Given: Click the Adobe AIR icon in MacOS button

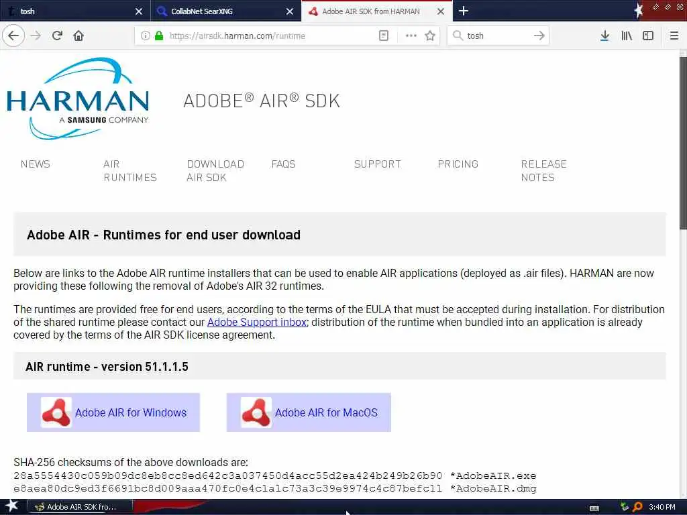Looking at the screenshot, I should [256, 412].
